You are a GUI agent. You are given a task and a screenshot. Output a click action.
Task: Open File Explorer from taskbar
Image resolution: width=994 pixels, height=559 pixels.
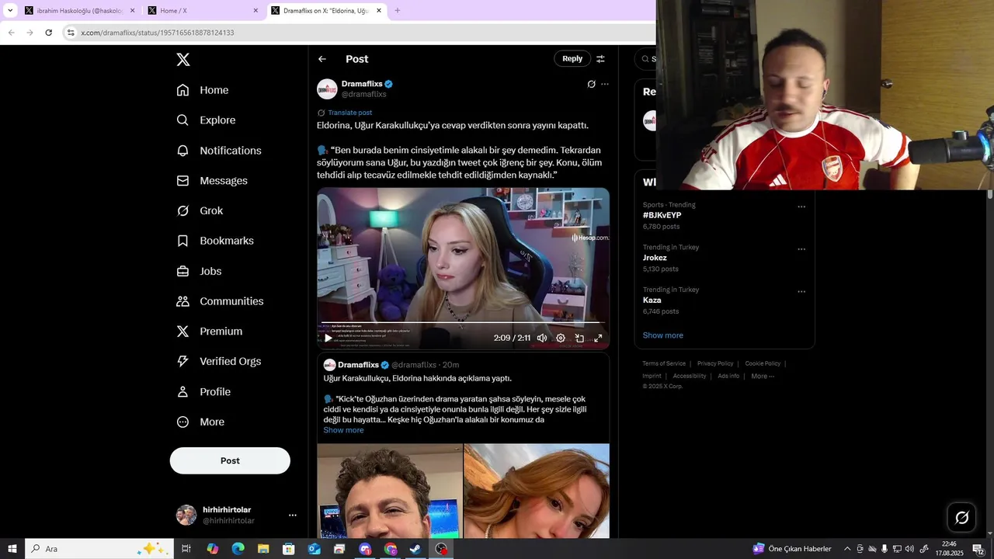(x=263, y=549)
